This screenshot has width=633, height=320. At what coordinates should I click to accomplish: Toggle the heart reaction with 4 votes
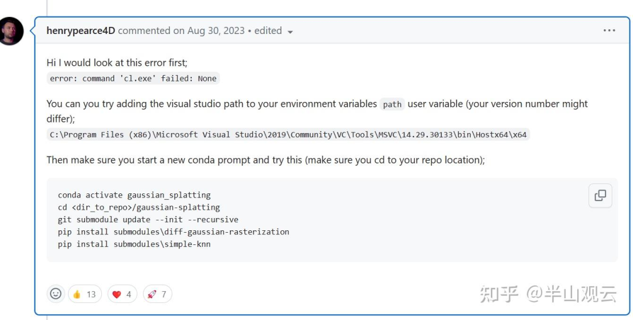pos(122,294)
